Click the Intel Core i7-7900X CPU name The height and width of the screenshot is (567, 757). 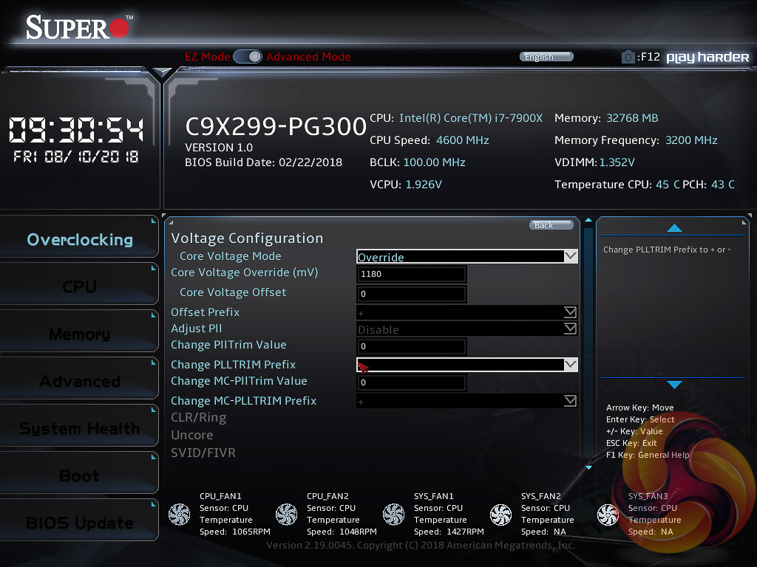[x=471, y=118]
